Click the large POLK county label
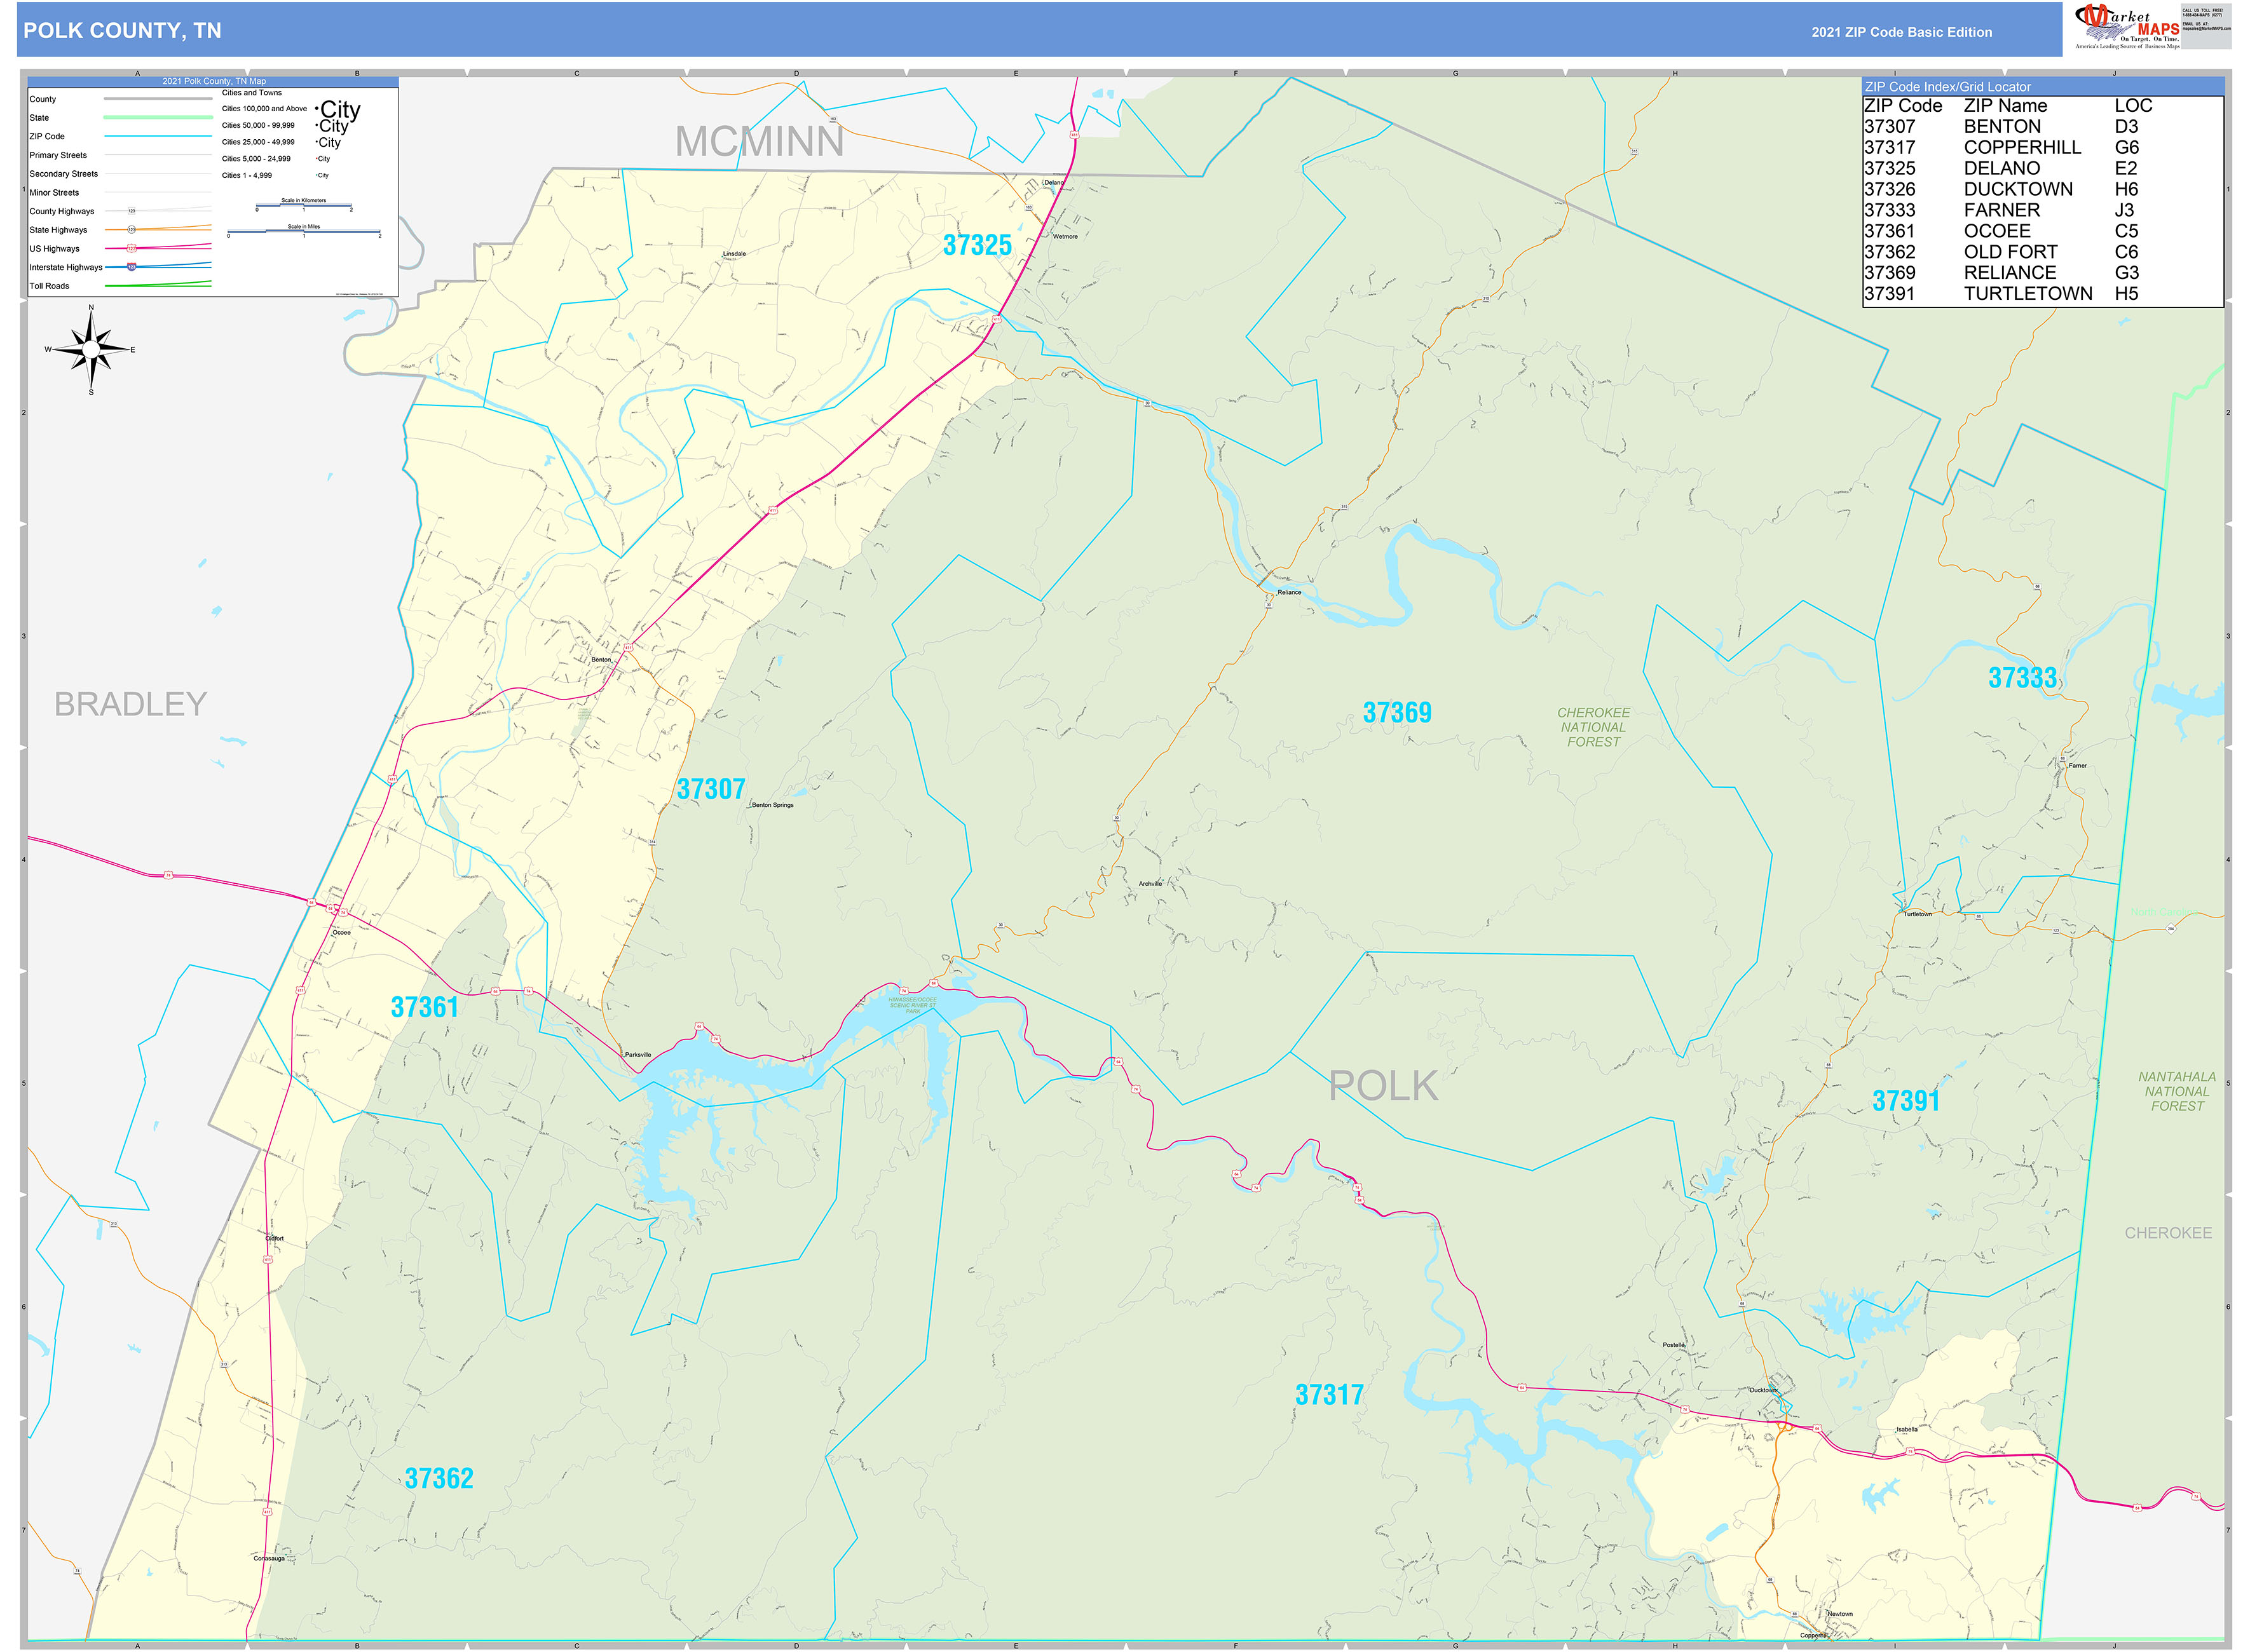 [x=1382, y=1086]
